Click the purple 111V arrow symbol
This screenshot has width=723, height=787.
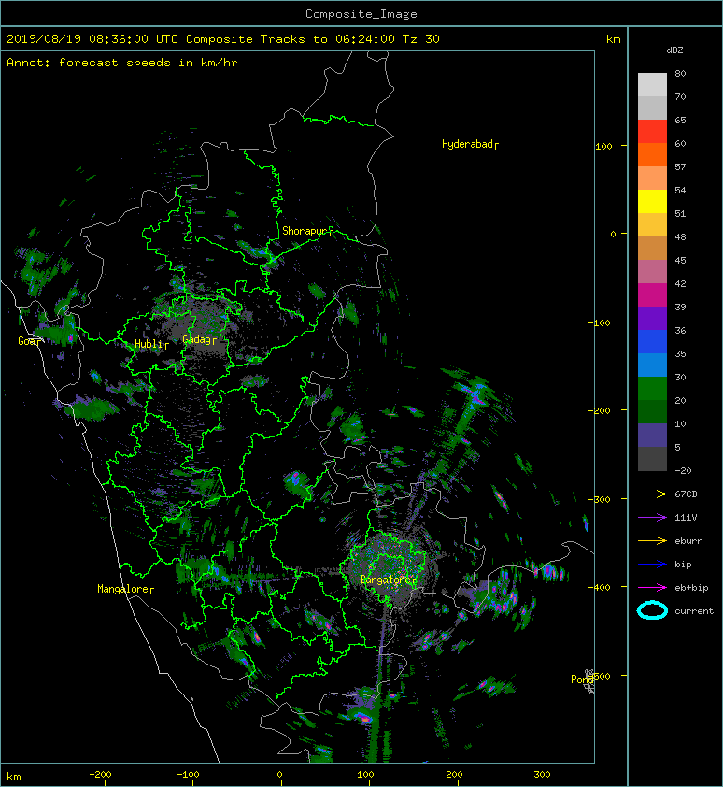point(652,518)
